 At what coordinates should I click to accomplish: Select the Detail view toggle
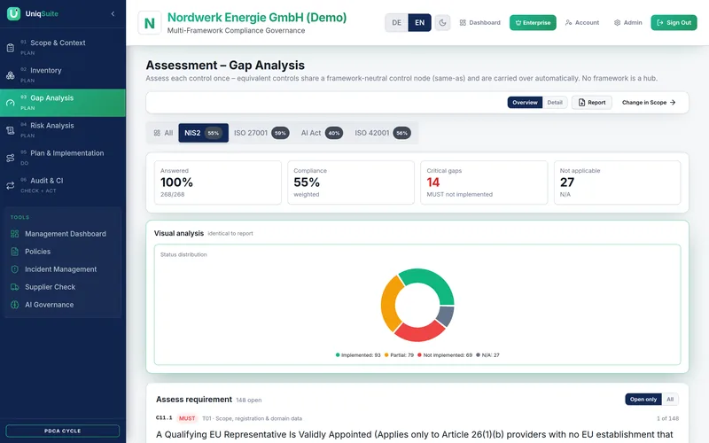point(555,103)
